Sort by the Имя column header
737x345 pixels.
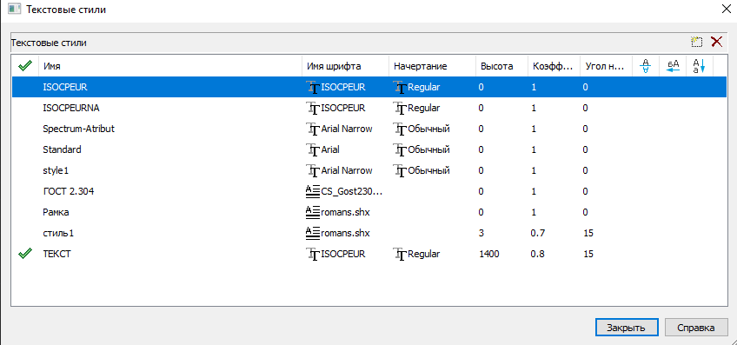tap(169, 66)
